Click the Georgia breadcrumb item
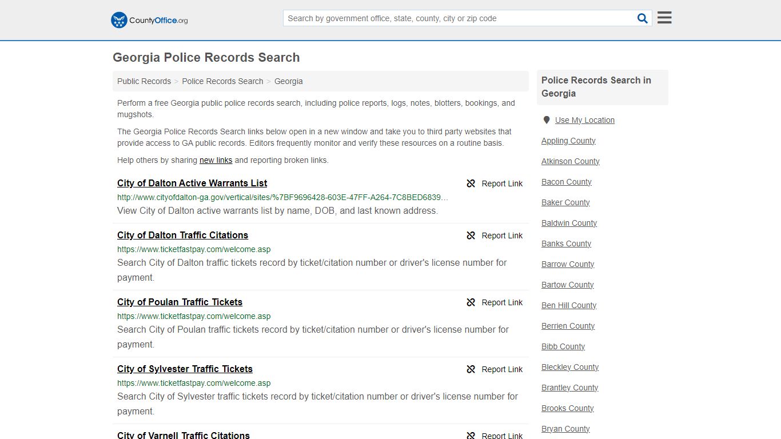This screenshot has height=439, width=781. click(289, 81)
